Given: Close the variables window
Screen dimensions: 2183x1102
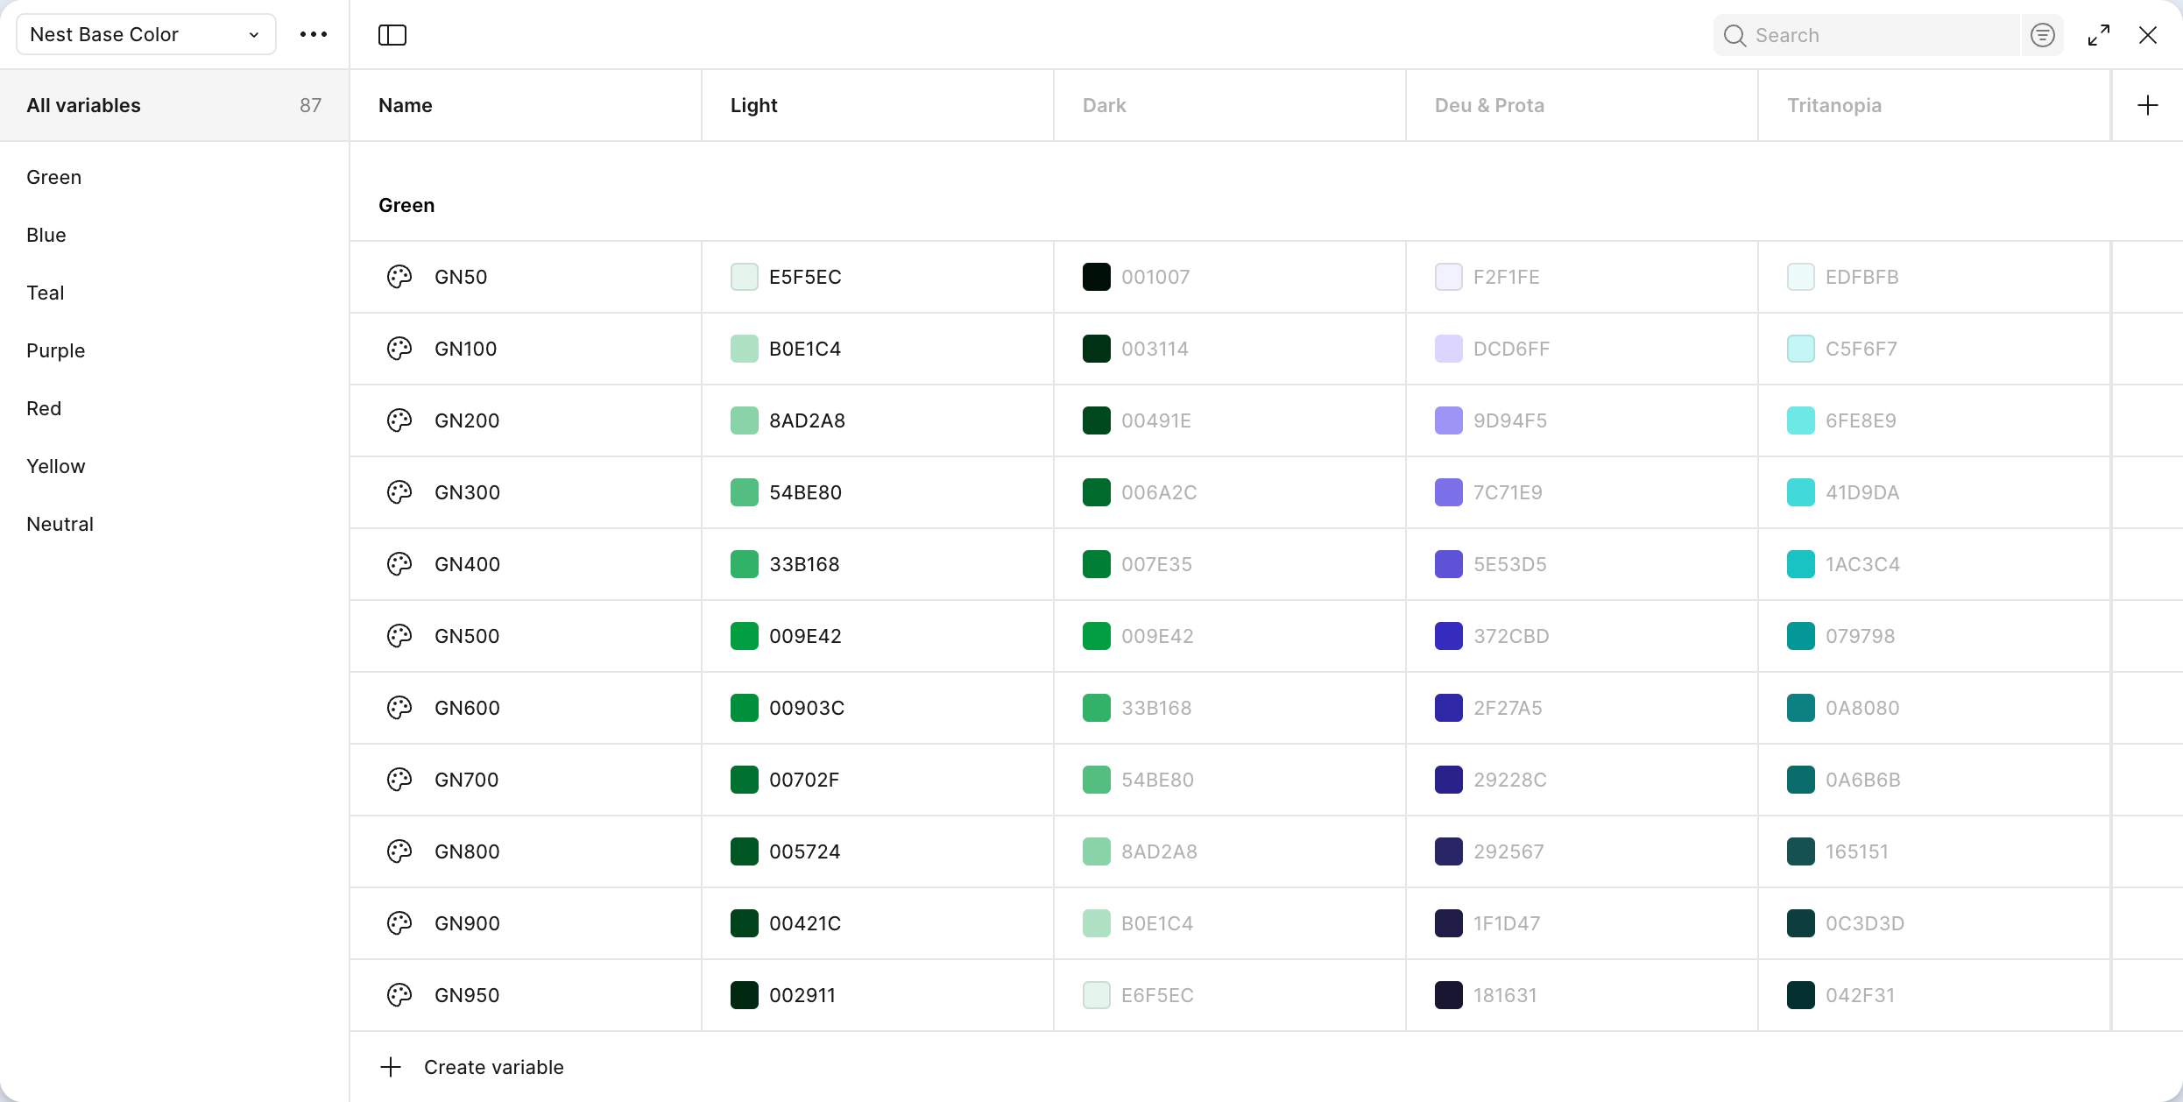Looking at the screenshot, I should click(x=2148, y=35).
